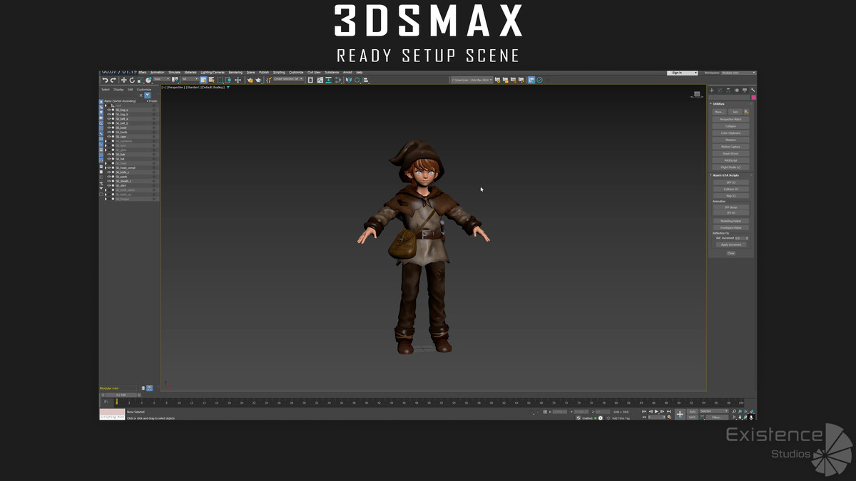Click the Reset XForm button
The image size is (856, 481).
tap(730, 153)
